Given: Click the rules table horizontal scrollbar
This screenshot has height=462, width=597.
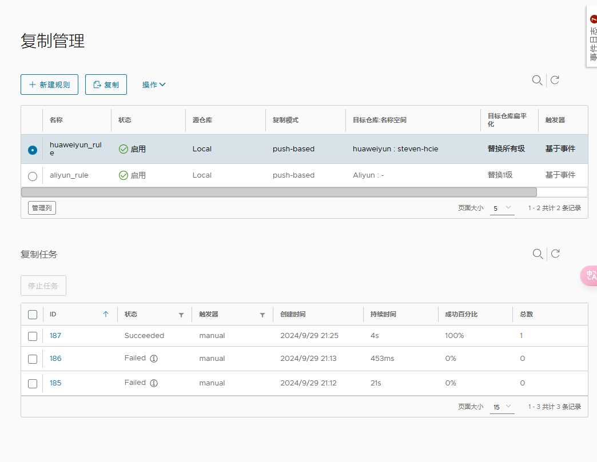Looking at the screenshot, I should click(278, 192).
